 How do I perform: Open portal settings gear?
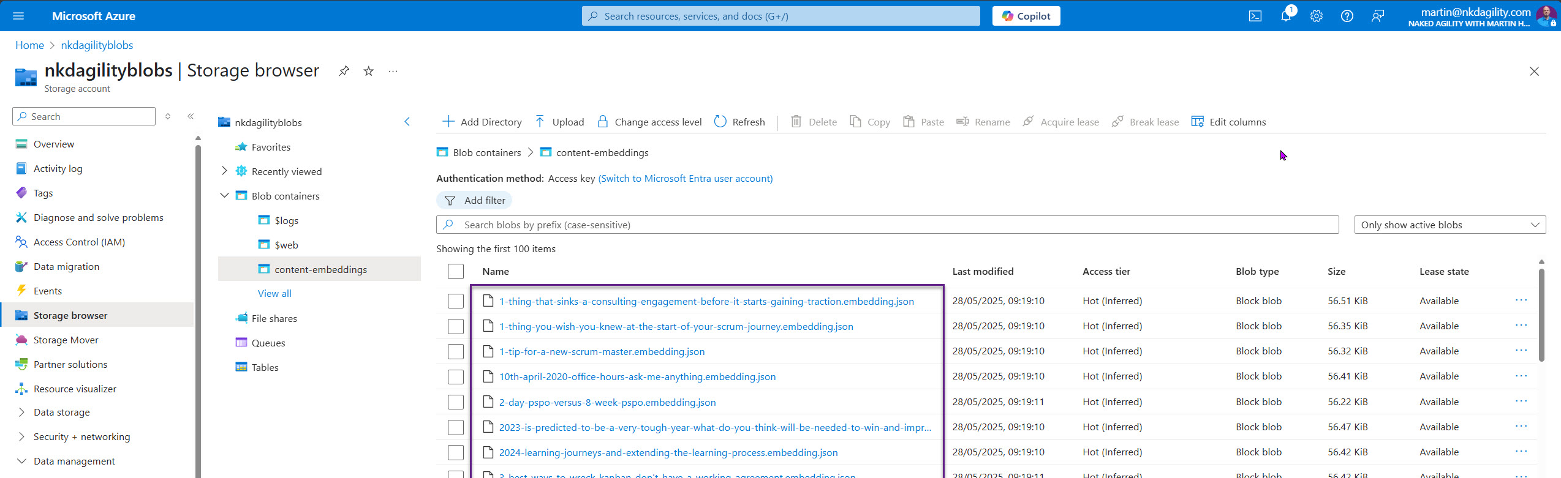[x=1317, y=16]
